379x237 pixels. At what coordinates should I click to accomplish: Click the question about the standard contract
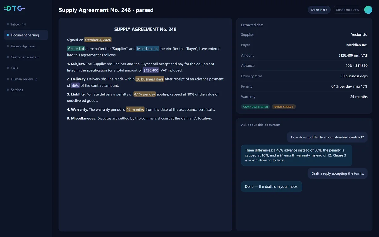pos(327,137)
